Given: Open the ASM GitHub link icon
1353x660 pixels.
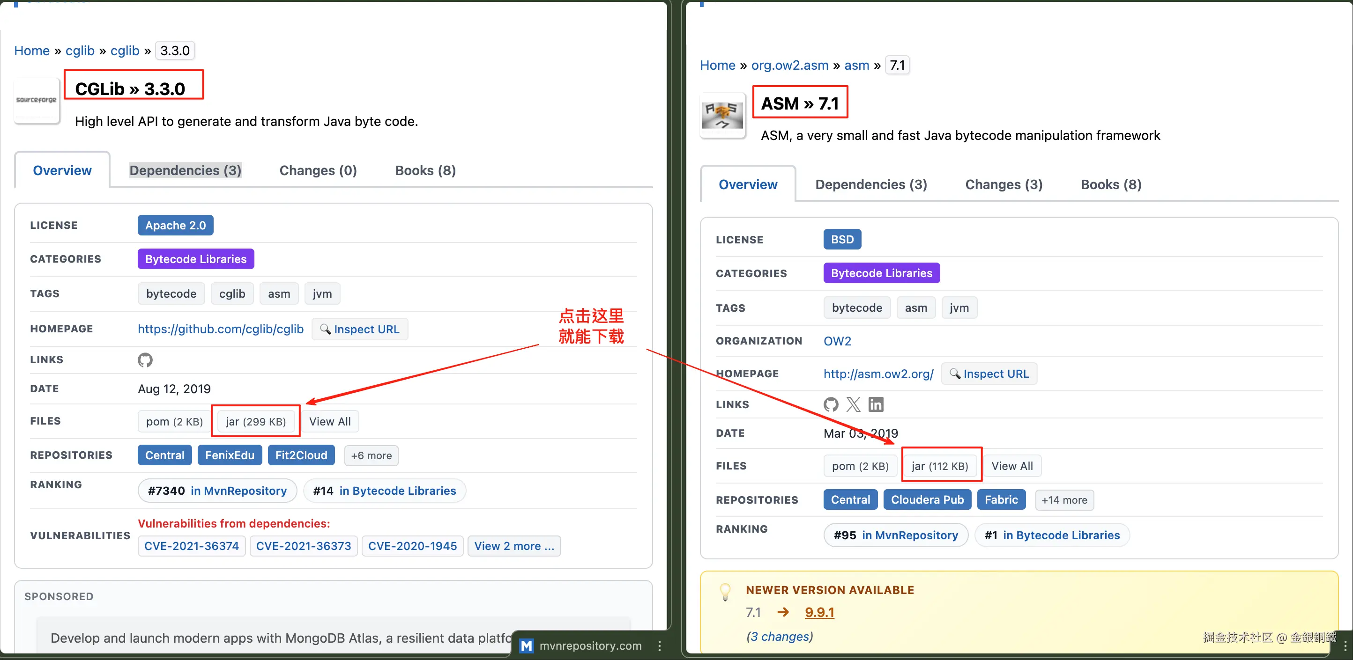Looking at the screenshot, I should tap(831, 404).
